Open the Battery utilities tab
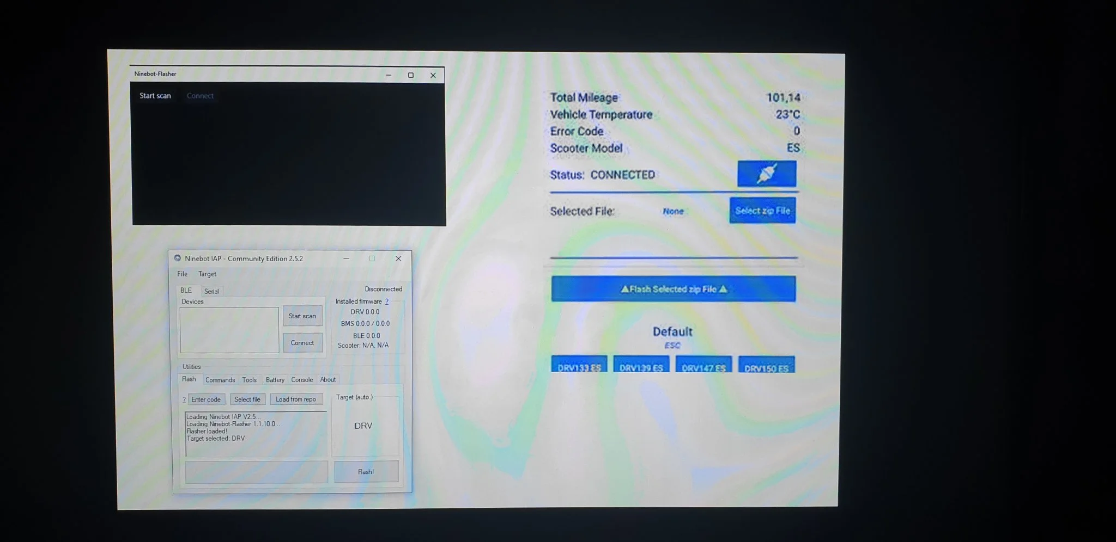 pyautogui.click(x=275, y=380)
